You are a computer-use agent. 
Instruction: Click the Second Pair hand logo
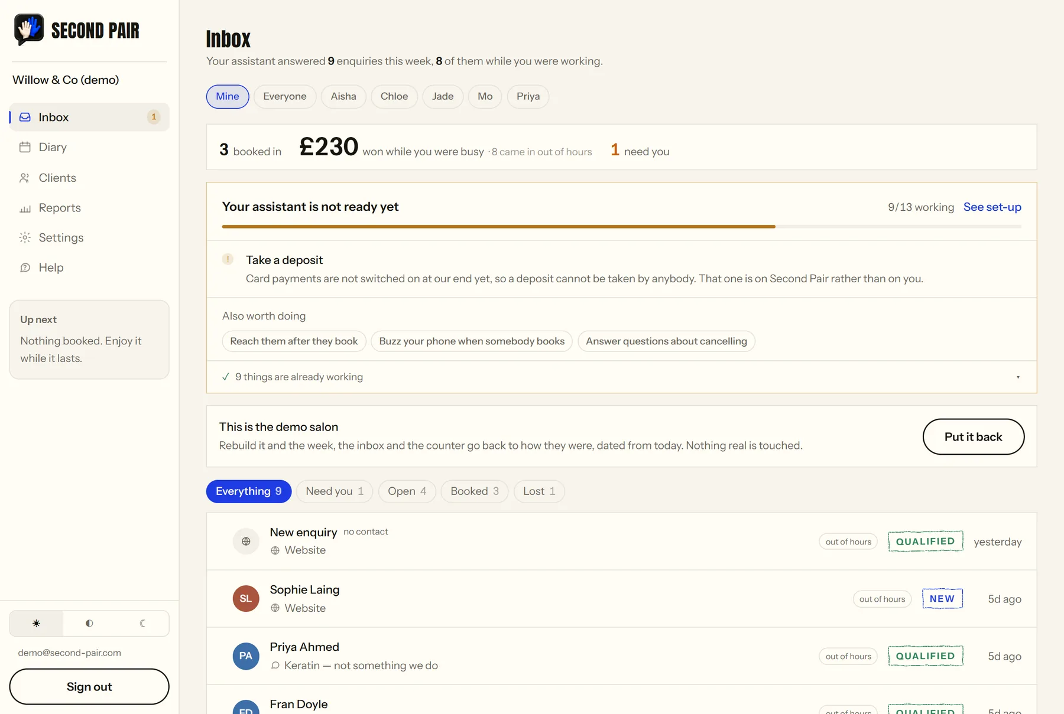coord(29,30)
